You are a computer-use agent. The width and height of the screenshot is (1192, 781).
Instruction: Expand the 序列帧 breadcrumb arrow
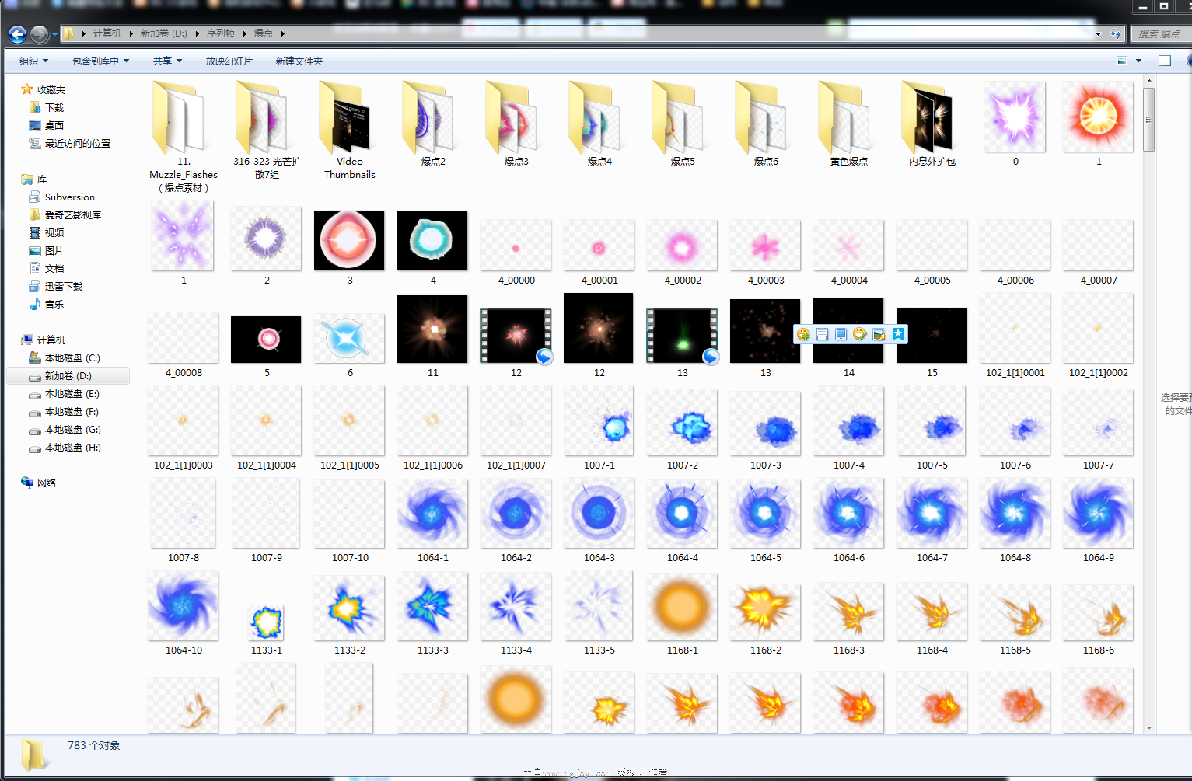click(x=245, y=33)
